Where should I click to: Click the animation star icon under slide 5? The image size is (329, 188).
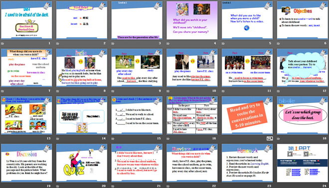pos(223,44)
